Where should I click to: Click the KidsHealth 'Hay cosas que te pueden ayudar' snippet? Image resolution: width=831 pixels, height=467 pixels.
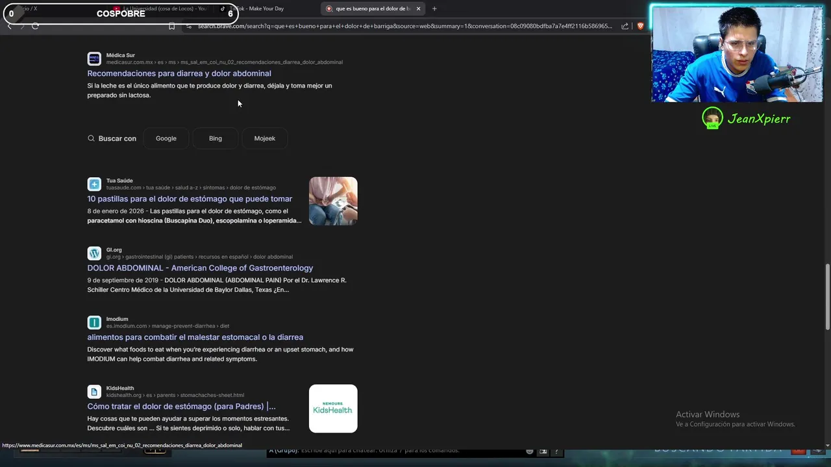(188, 424)
